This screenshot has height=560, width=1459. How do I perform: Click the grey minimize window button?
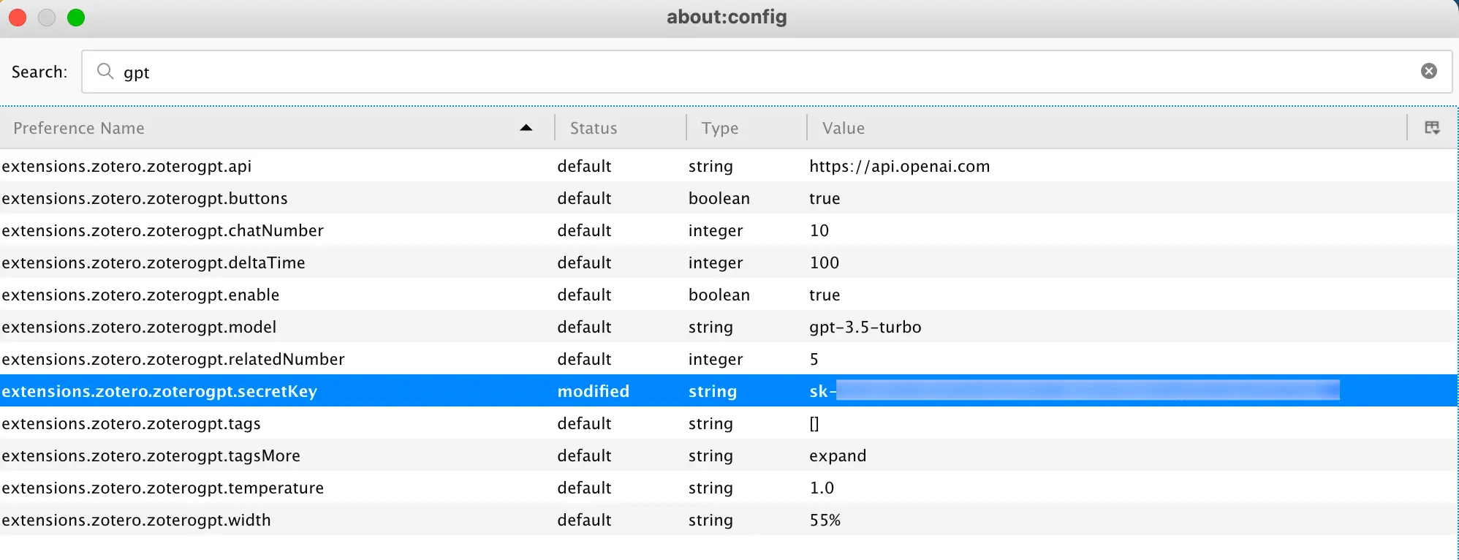(47, 18)
